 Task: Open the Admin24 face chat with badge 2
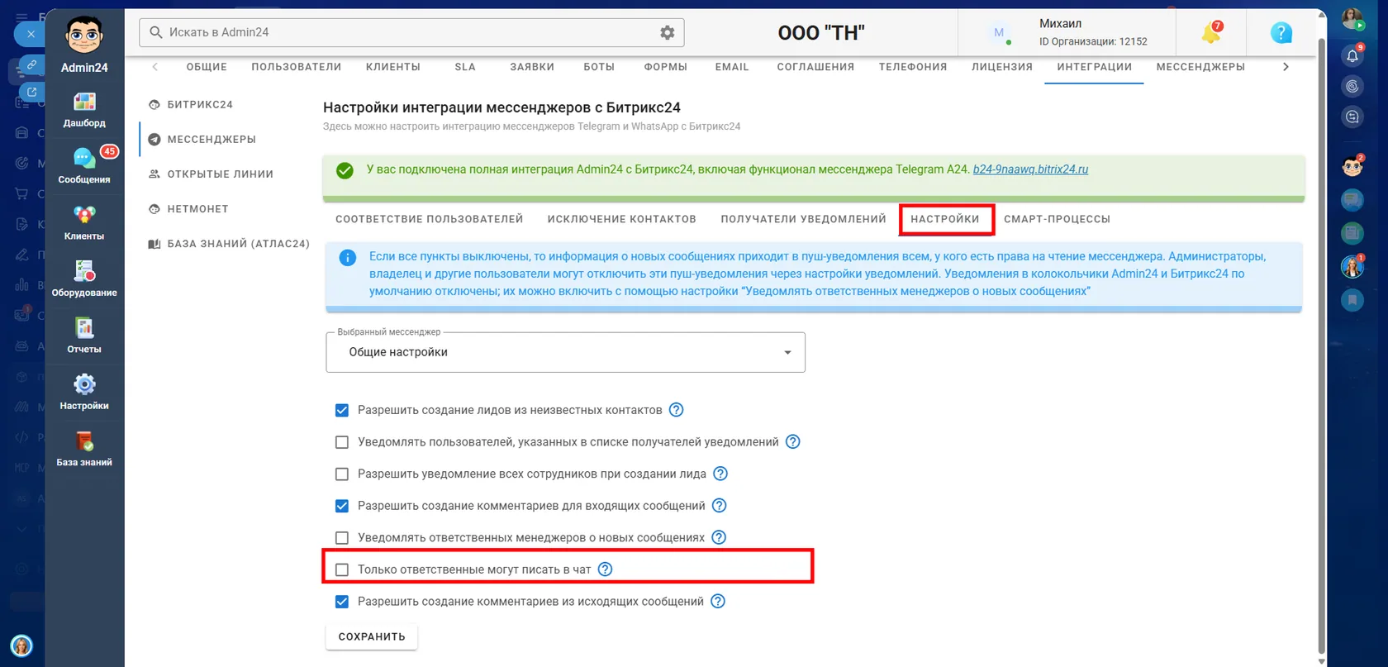pyautogui.click(x=1352, y=166)
